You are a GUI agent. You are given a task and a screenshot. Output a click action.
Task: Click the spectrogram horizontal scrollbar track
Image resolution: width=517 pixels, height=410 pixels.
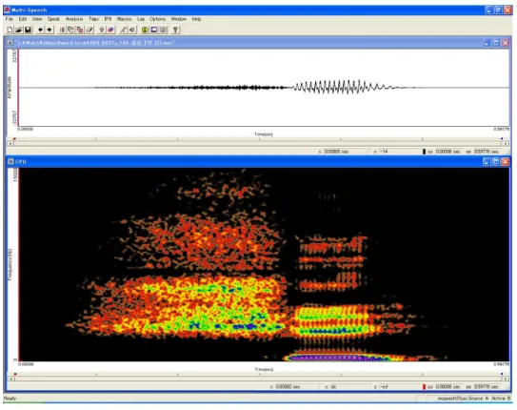258,379
